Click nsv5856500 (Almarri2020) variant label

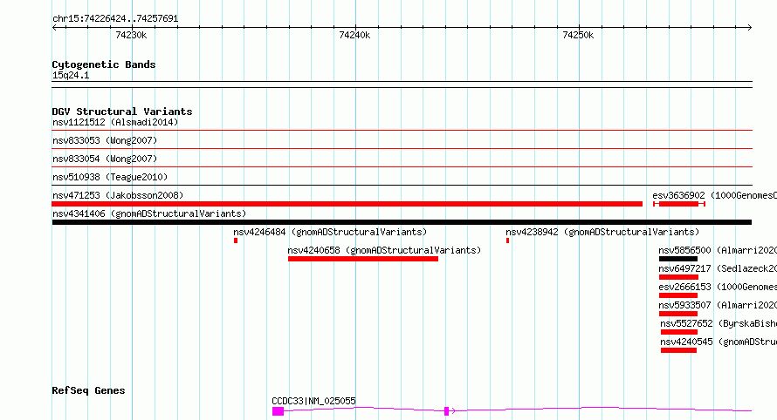click(x=718, y=250)
